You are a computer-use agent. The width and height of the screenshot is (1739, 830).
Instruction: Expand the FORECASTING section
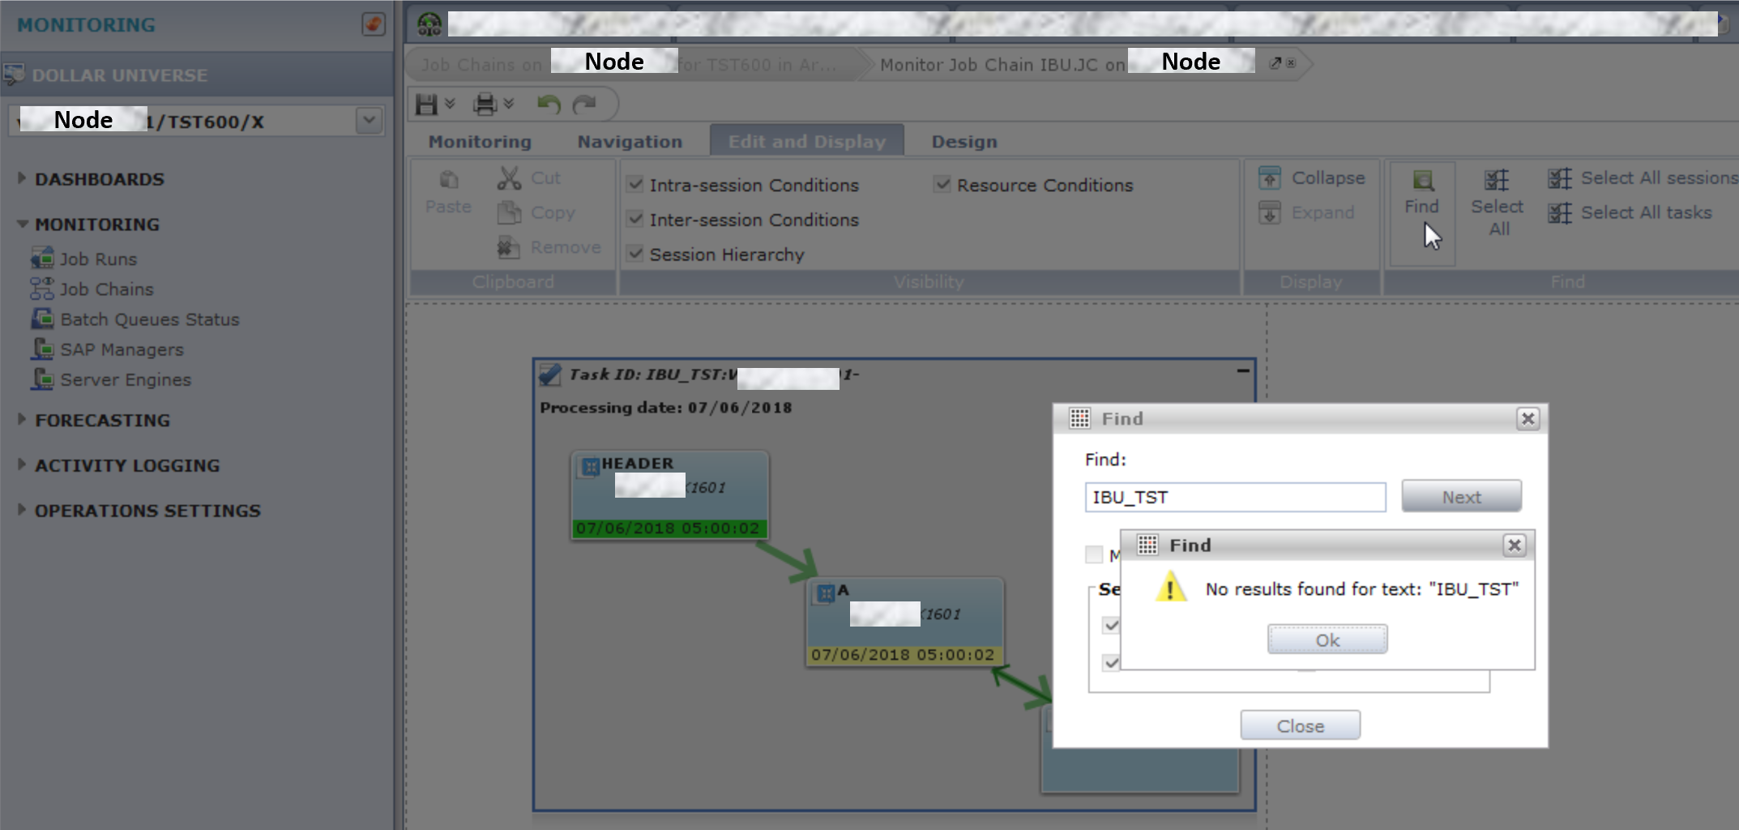click(22, 420)
